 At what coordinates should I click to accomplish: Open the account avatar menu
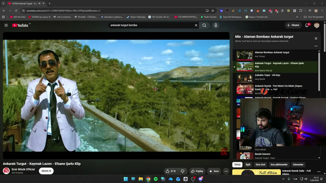pos(317,25)
